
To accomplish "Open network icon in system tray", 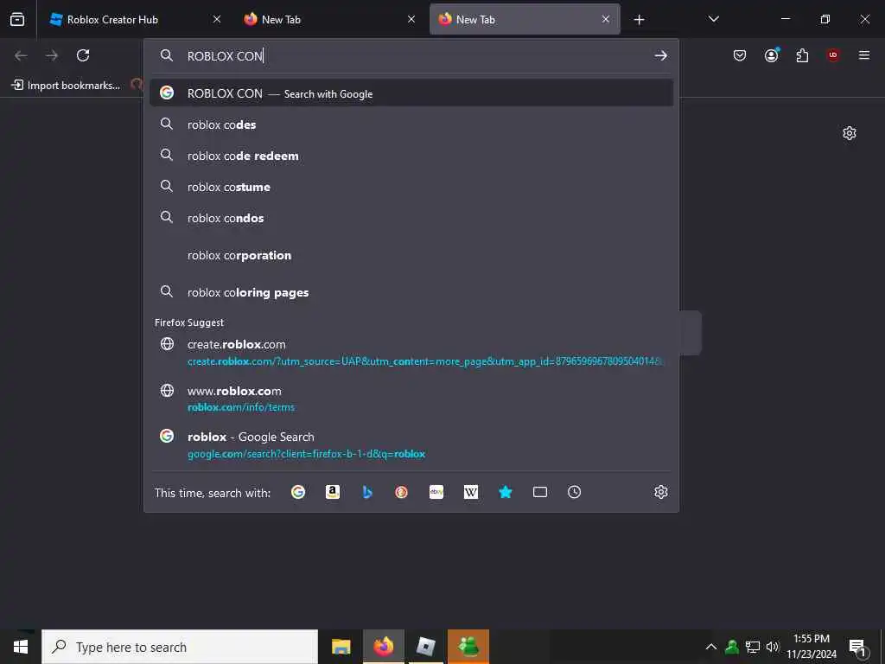I will click(753, 647).
